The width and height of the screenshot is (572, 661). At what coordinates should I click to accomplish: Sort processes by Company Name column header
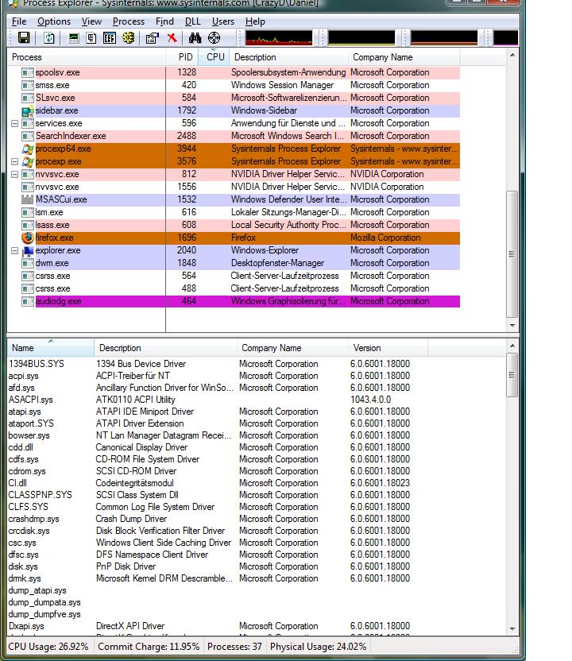coord(404,57)
